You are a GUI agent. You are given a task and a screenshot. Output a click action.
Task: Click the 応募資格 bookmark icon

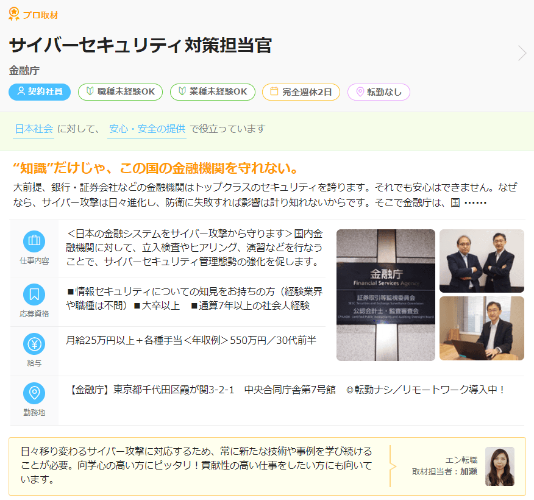pyautogui.click(x=34, y=295)
